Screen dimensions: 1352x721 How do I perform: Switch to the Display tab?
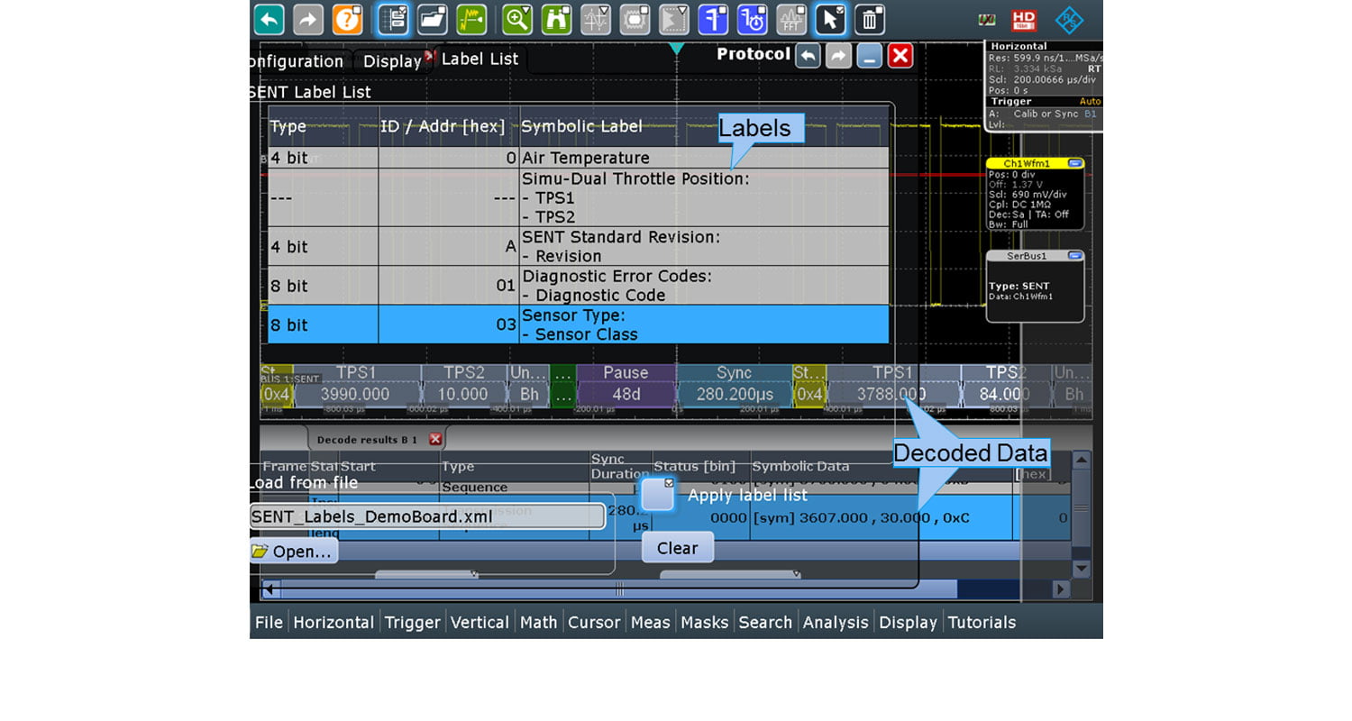[392, 61]
